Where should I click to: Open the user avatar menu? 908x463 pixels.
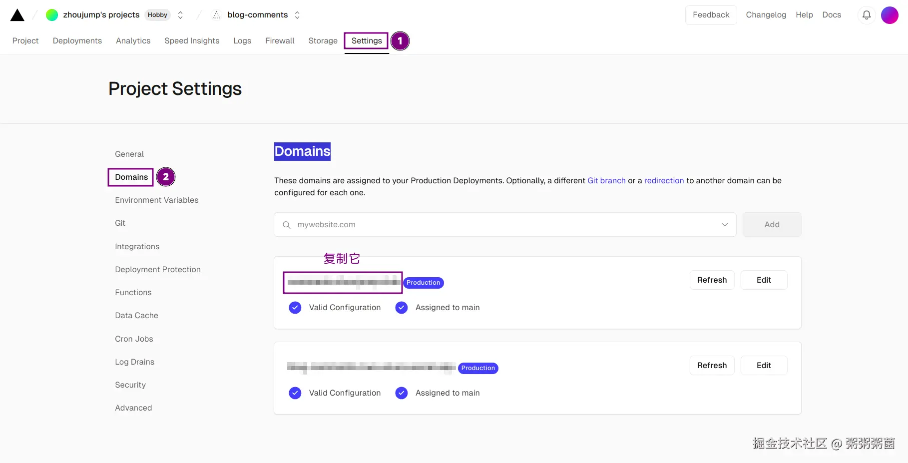click(x=890, y=15)
